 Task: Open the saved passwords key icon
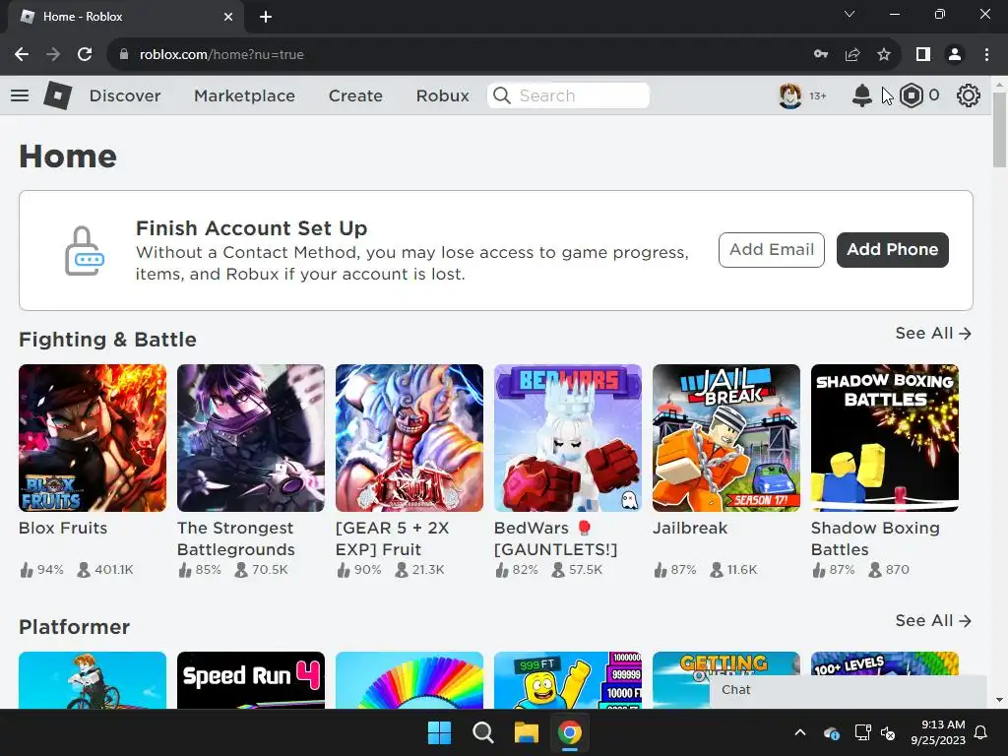click(821, 55)
